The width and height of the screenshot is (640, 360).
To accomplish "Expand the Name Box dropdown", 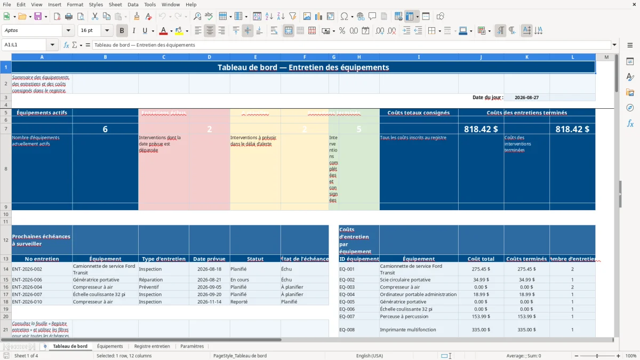I will coord(52,45).
